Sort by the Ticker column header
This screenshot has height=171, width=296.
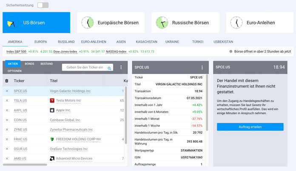point(19,81)
